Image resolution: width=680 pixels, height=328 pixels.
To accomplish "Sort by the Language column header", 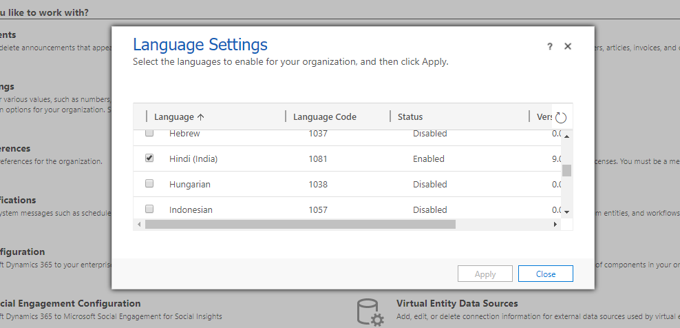I will click(179, 117).
